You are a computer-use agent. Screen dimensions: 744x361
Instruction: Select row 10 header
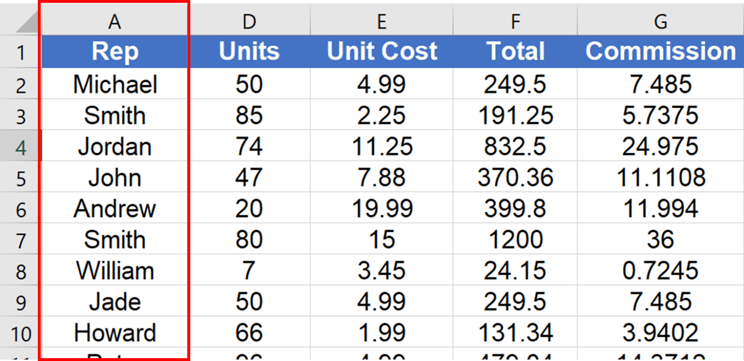(x=19, y=332)
